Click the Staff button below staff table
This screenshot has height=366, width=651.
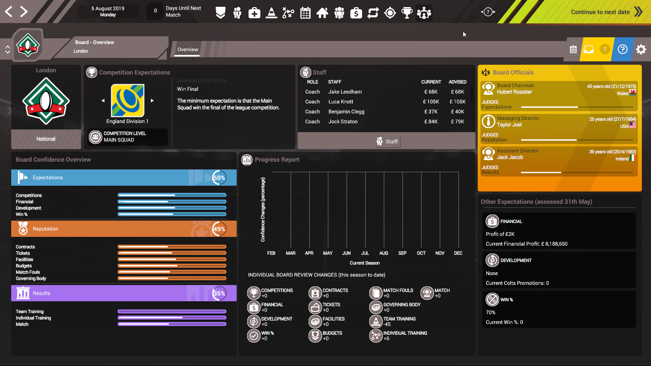[x=387, y=142]
